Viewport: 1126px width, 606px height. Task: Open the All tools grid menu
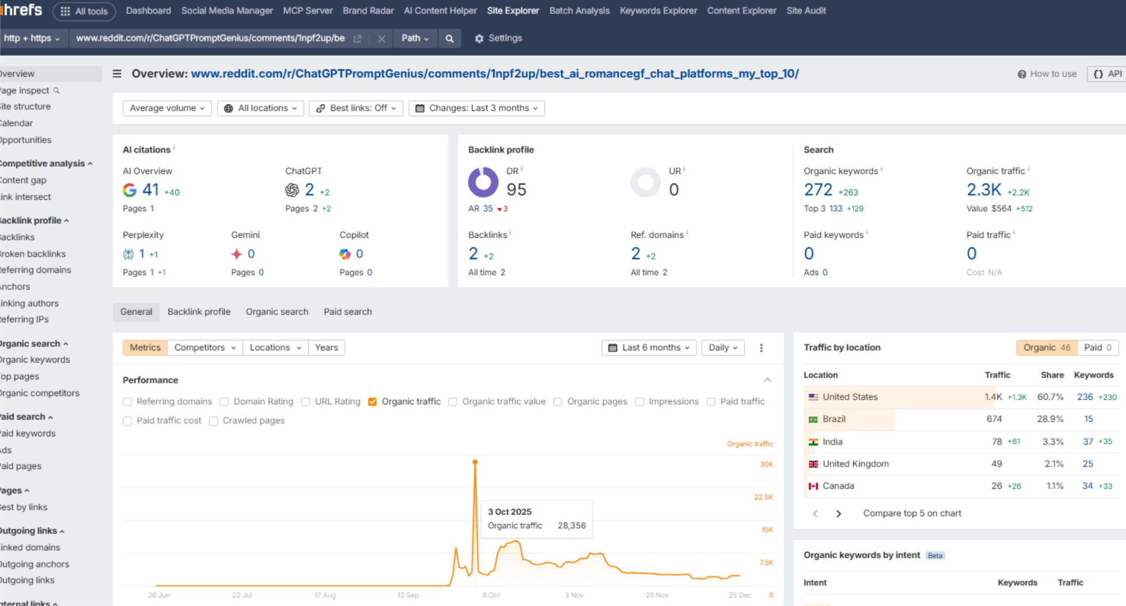pyautogui.click(x=84, y=11)
